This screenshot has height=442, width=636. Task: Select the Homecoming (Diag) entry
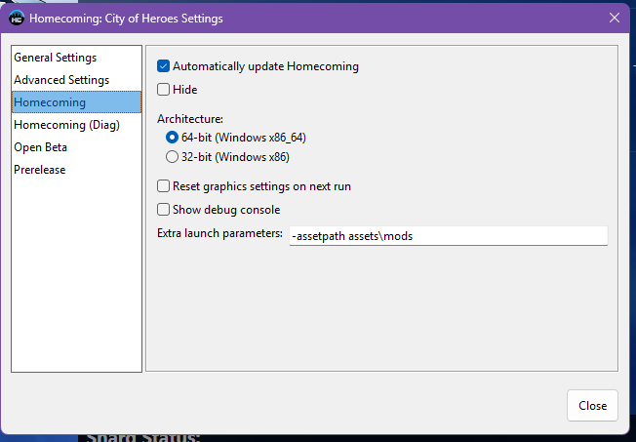pyautogui.click(x=65, y=125)
